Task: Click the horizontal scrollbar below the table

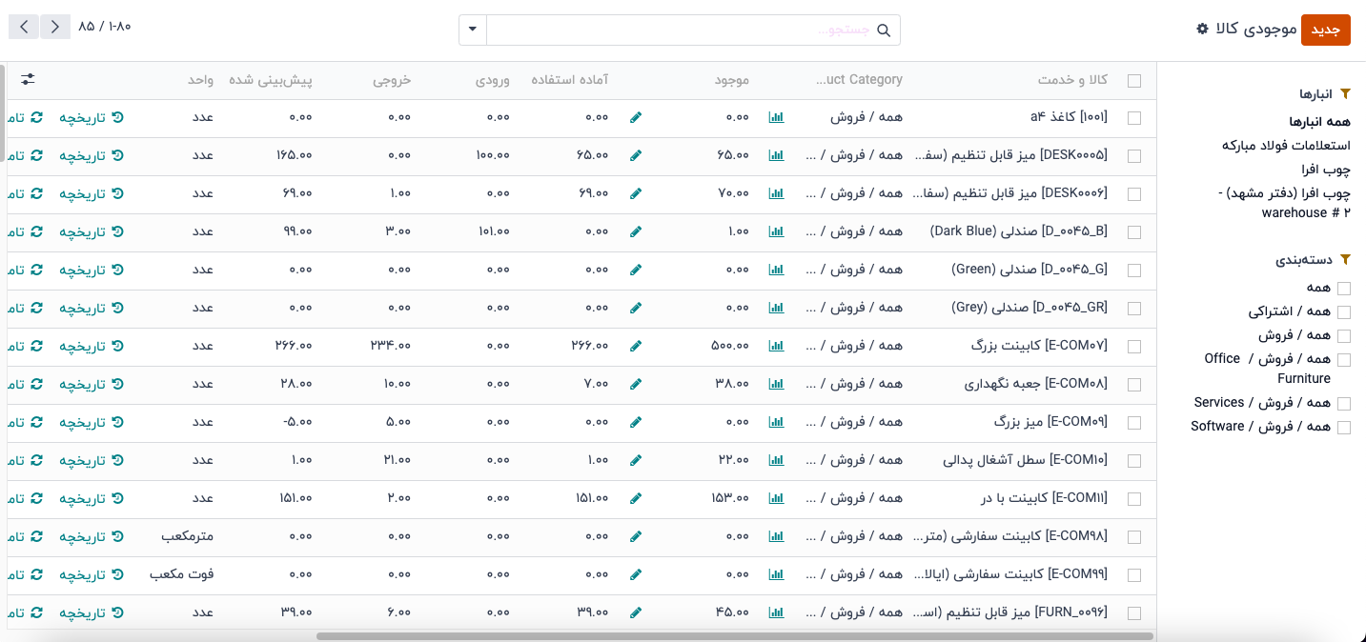Action: [x=734, y=635]
